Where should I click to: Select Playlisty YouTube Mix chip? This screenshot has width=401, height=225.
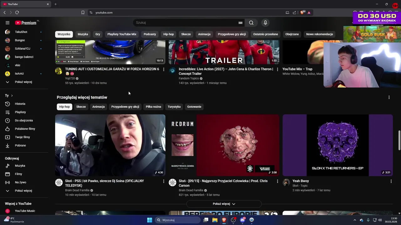coord(122,34)
